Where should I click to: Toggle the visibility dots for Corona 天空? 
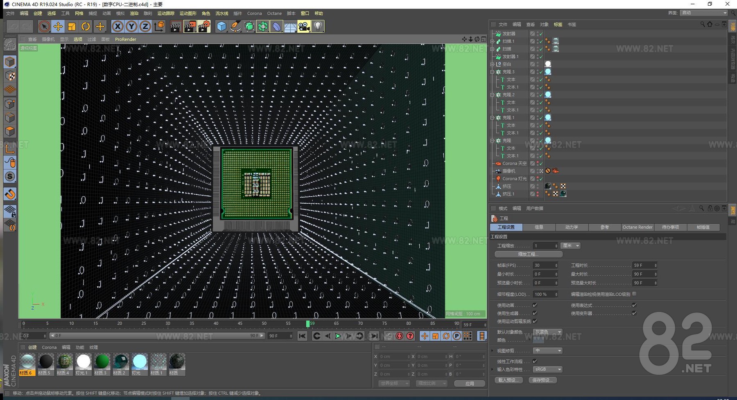(537, 163)
